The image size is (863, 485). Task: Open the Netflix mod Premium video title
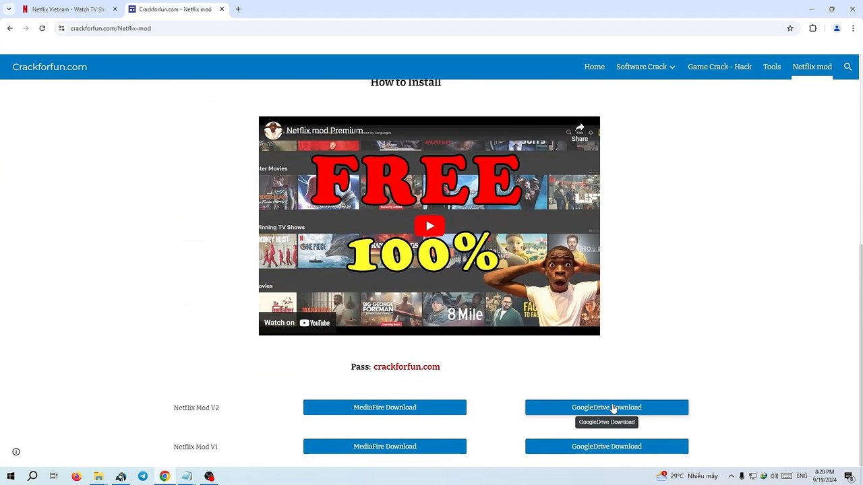[x=324, y=131]
